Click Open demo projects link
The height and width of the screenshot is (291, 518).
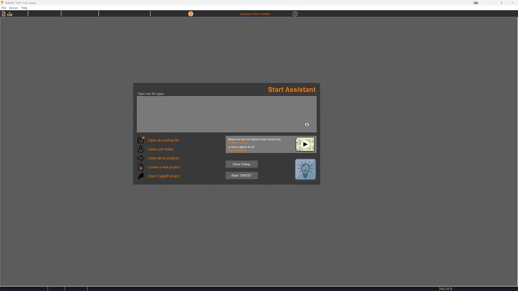click(163, 158)
